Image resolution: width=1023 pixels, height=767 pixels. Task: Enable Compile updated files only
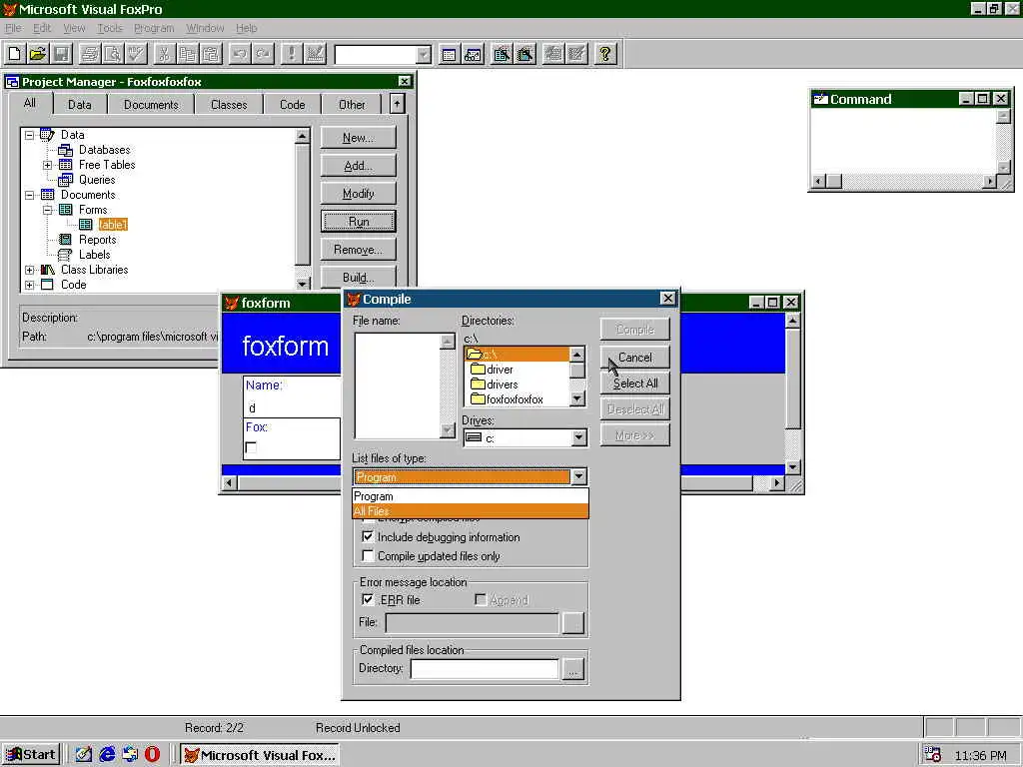click(368, 555)
